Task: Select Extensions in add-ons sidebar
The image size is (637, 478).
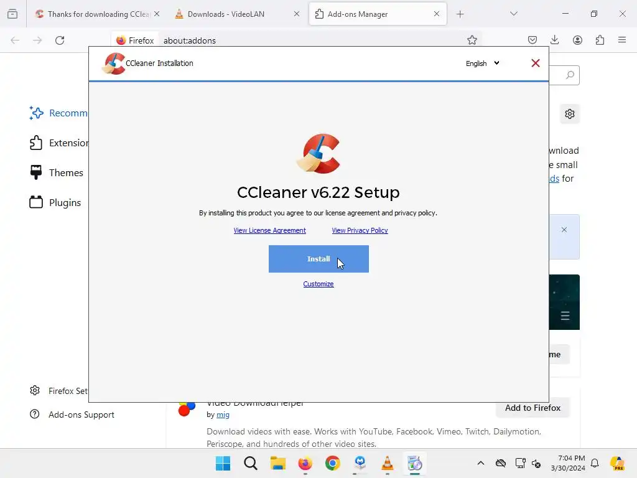Action: pos(58,143)
